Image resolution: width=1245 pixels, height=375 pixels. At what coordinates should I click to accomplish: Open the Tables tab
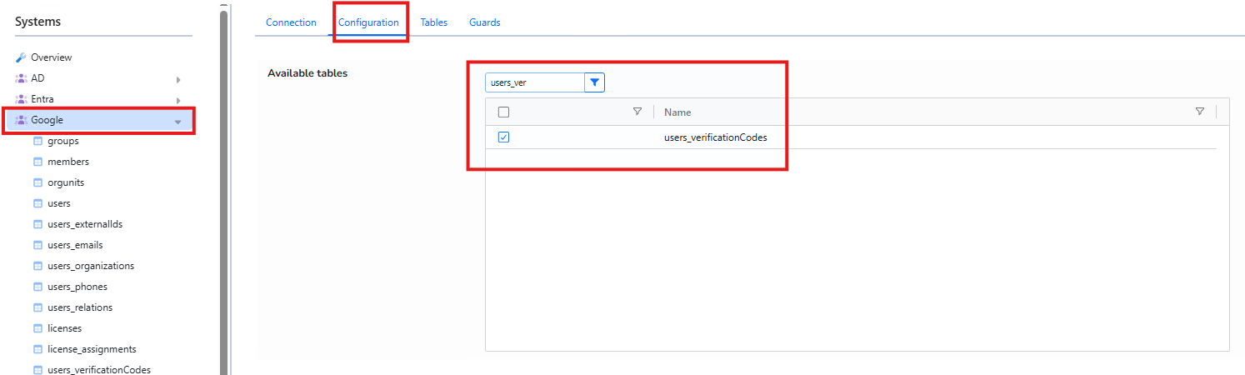click(x=433, y=22)
